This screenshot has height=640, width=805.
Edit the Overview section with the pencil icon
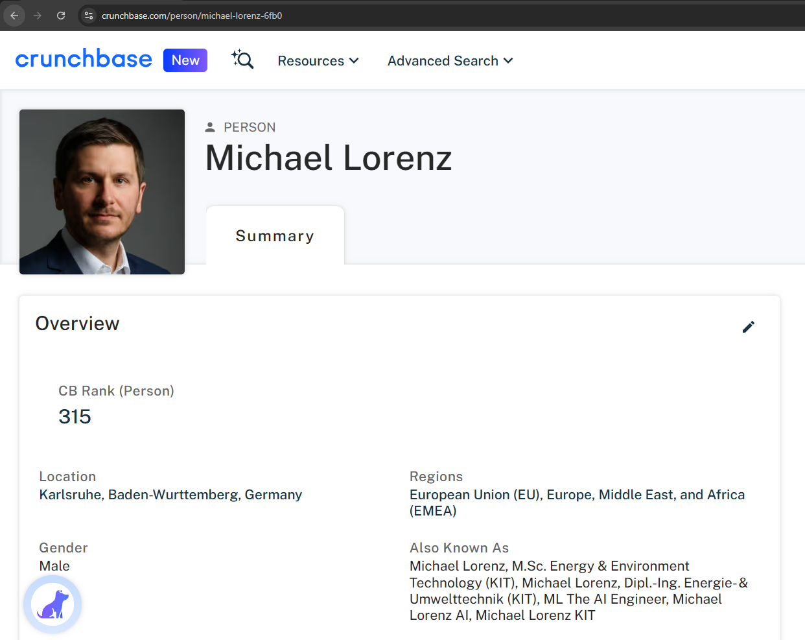(x=749, y=327)
